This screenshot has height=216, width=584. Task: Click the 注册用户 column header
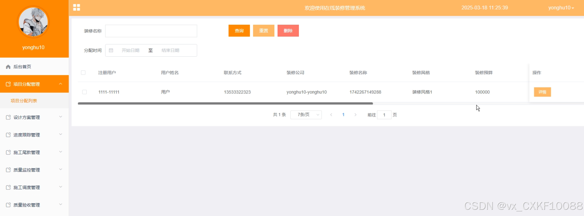point(107,73)
